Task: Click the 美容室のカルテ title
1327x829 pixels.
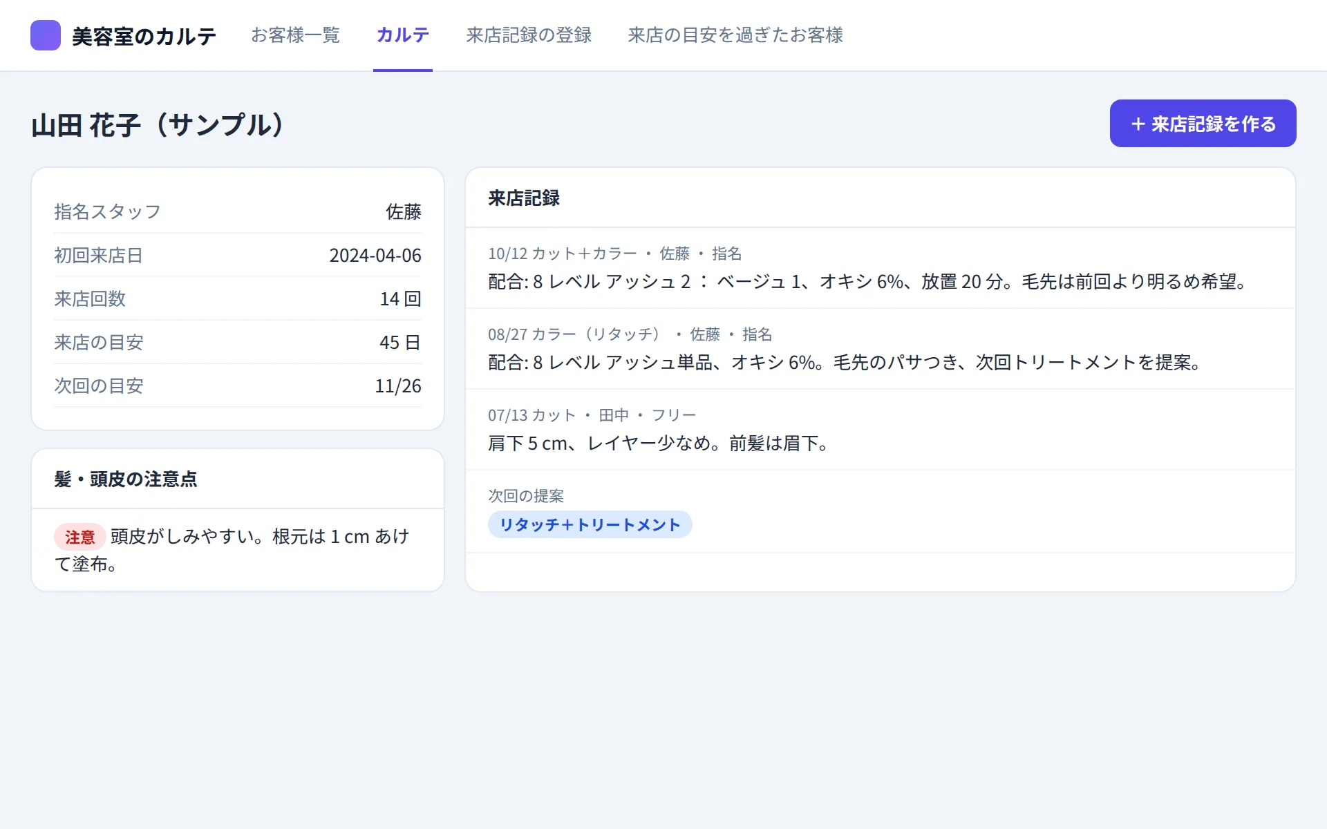Action: click(144, 36)
